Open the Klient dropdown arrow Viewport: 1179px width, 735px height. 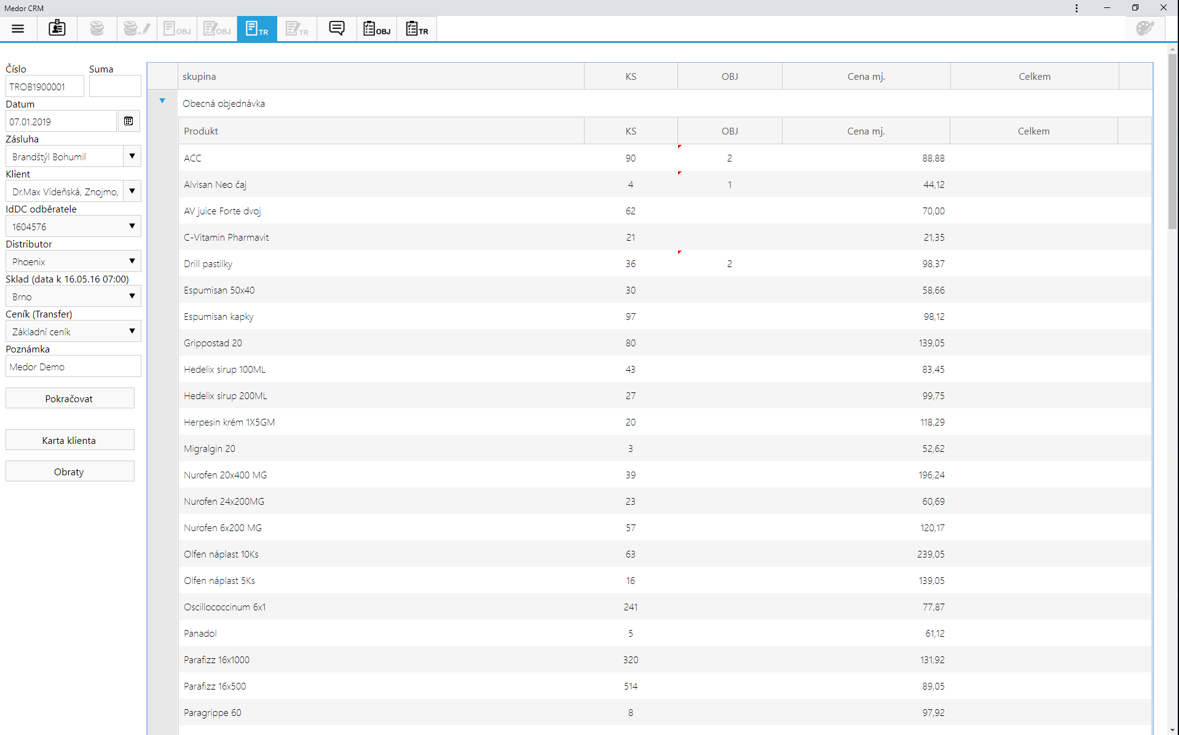(132, 191)
